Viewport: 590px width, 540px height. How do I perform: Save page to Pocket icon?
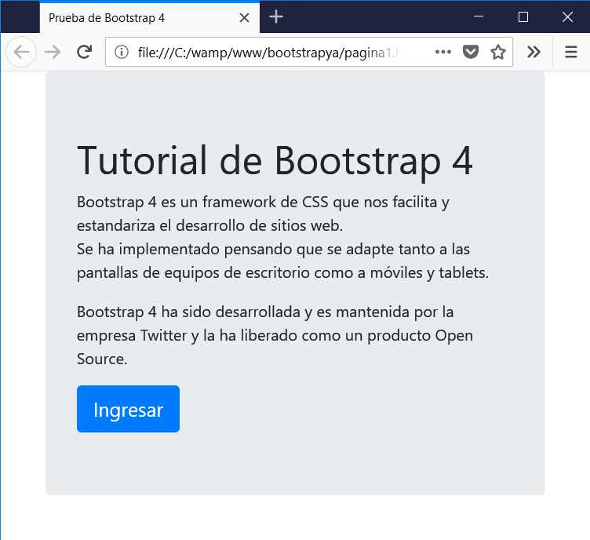point(470,52)
